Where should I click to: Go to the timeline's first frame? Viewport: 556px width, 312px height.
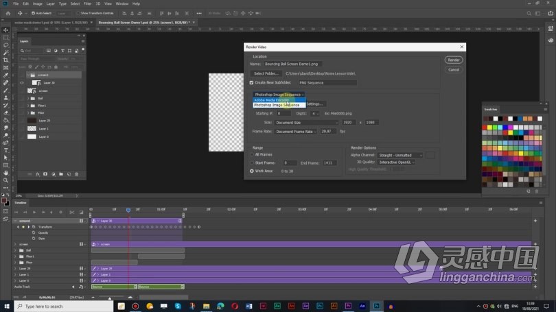[x=16, y=212]
